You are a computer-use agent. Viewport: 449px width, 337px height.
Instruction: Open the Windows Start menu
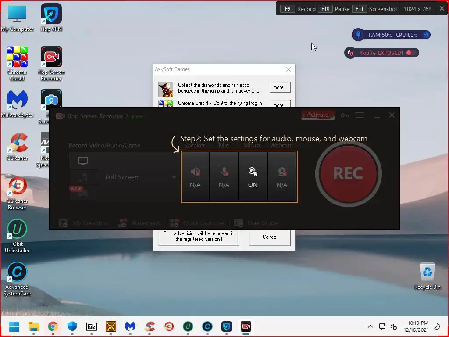(x=14, y=326)
